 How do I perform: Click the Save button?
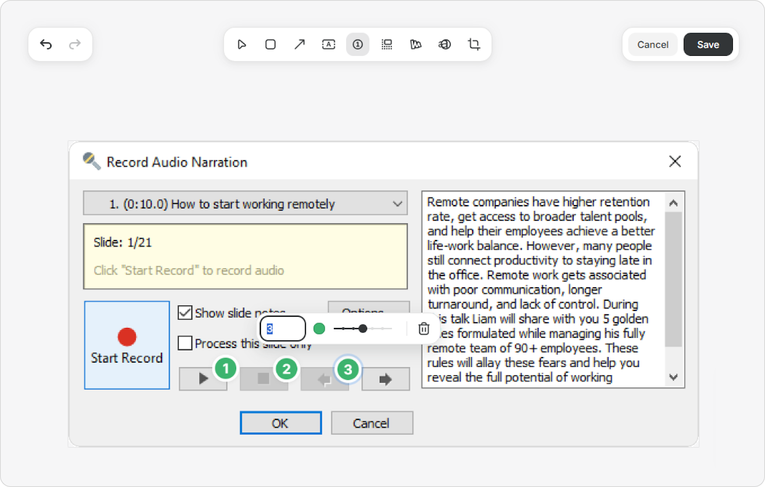(x=708, y=44)
